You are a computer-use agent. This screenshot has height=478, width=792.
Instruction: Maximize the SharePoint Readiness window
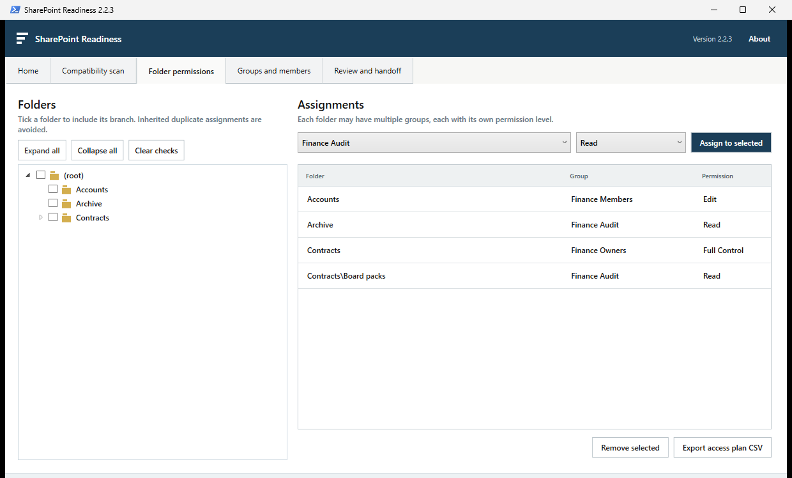743,10
